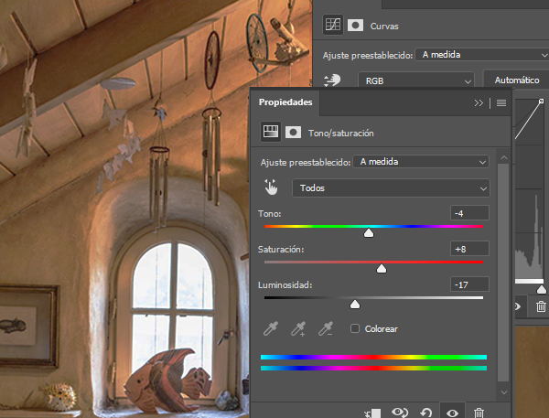The height and width of the screenshot is (418, 549).
Task: Click the Curves adjustment icon in Curvas panel
Action: (x=333, y=25)
